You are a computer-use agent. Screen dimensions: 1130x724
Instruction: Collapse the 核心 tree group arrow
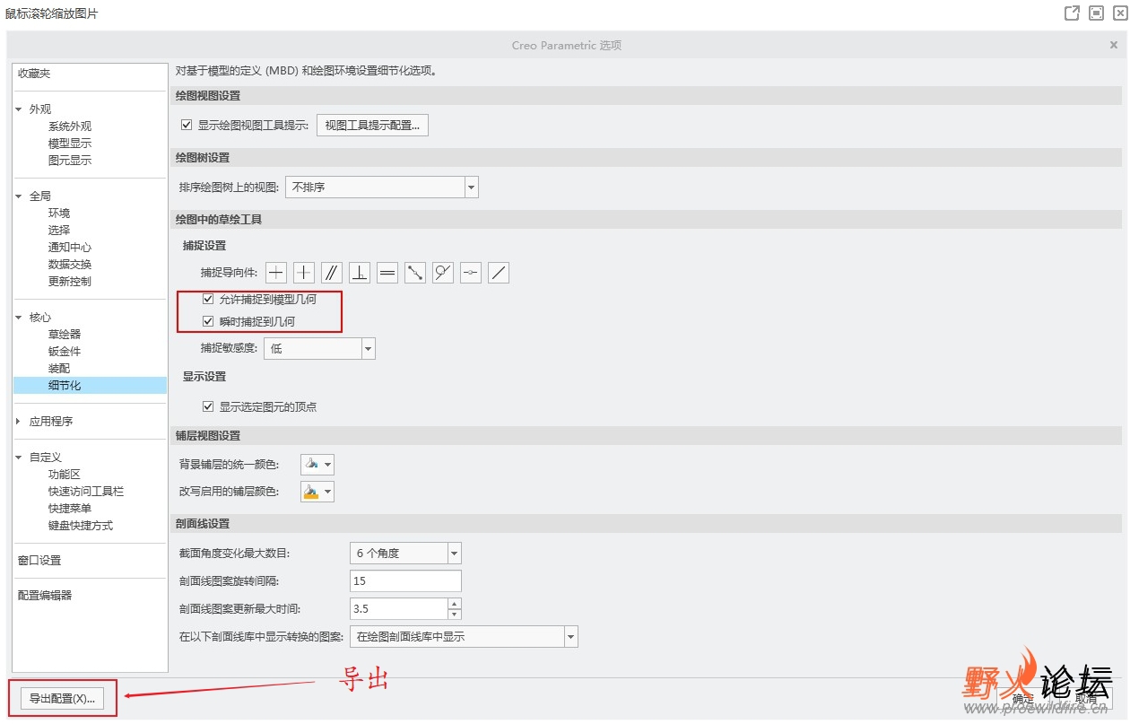[19, 318]
